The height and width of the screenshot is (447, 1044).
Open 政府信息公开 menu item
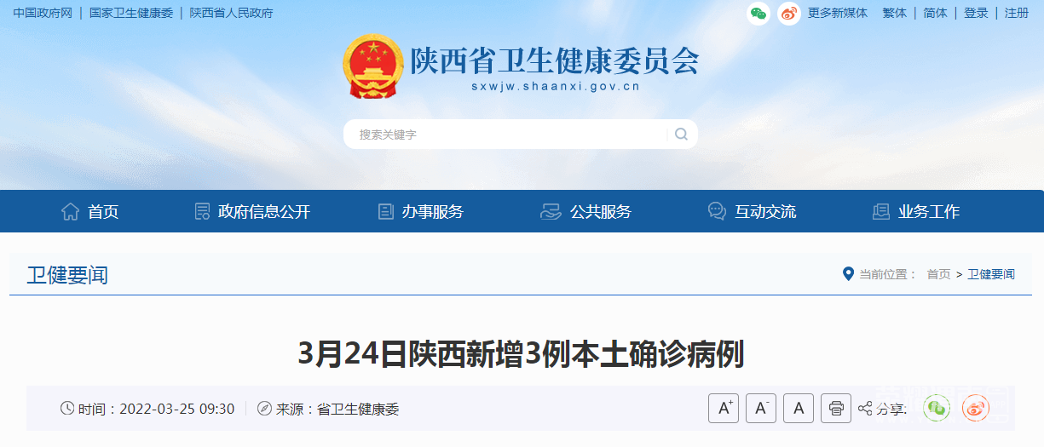[252, 212]
